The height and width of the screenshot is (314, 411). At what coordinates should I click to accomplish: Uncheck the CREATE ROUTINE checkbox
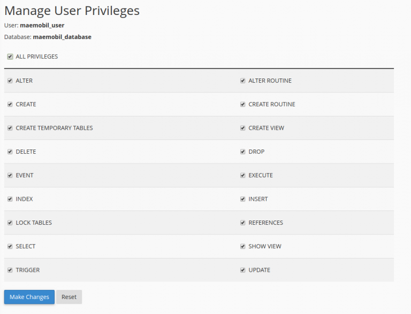(243, 104)
